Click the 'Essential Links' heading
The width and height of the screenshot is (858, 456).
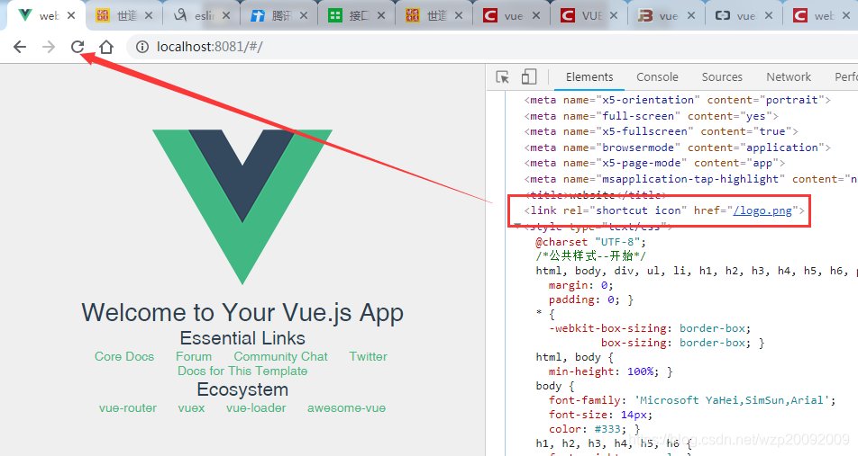tap(242, 338)
